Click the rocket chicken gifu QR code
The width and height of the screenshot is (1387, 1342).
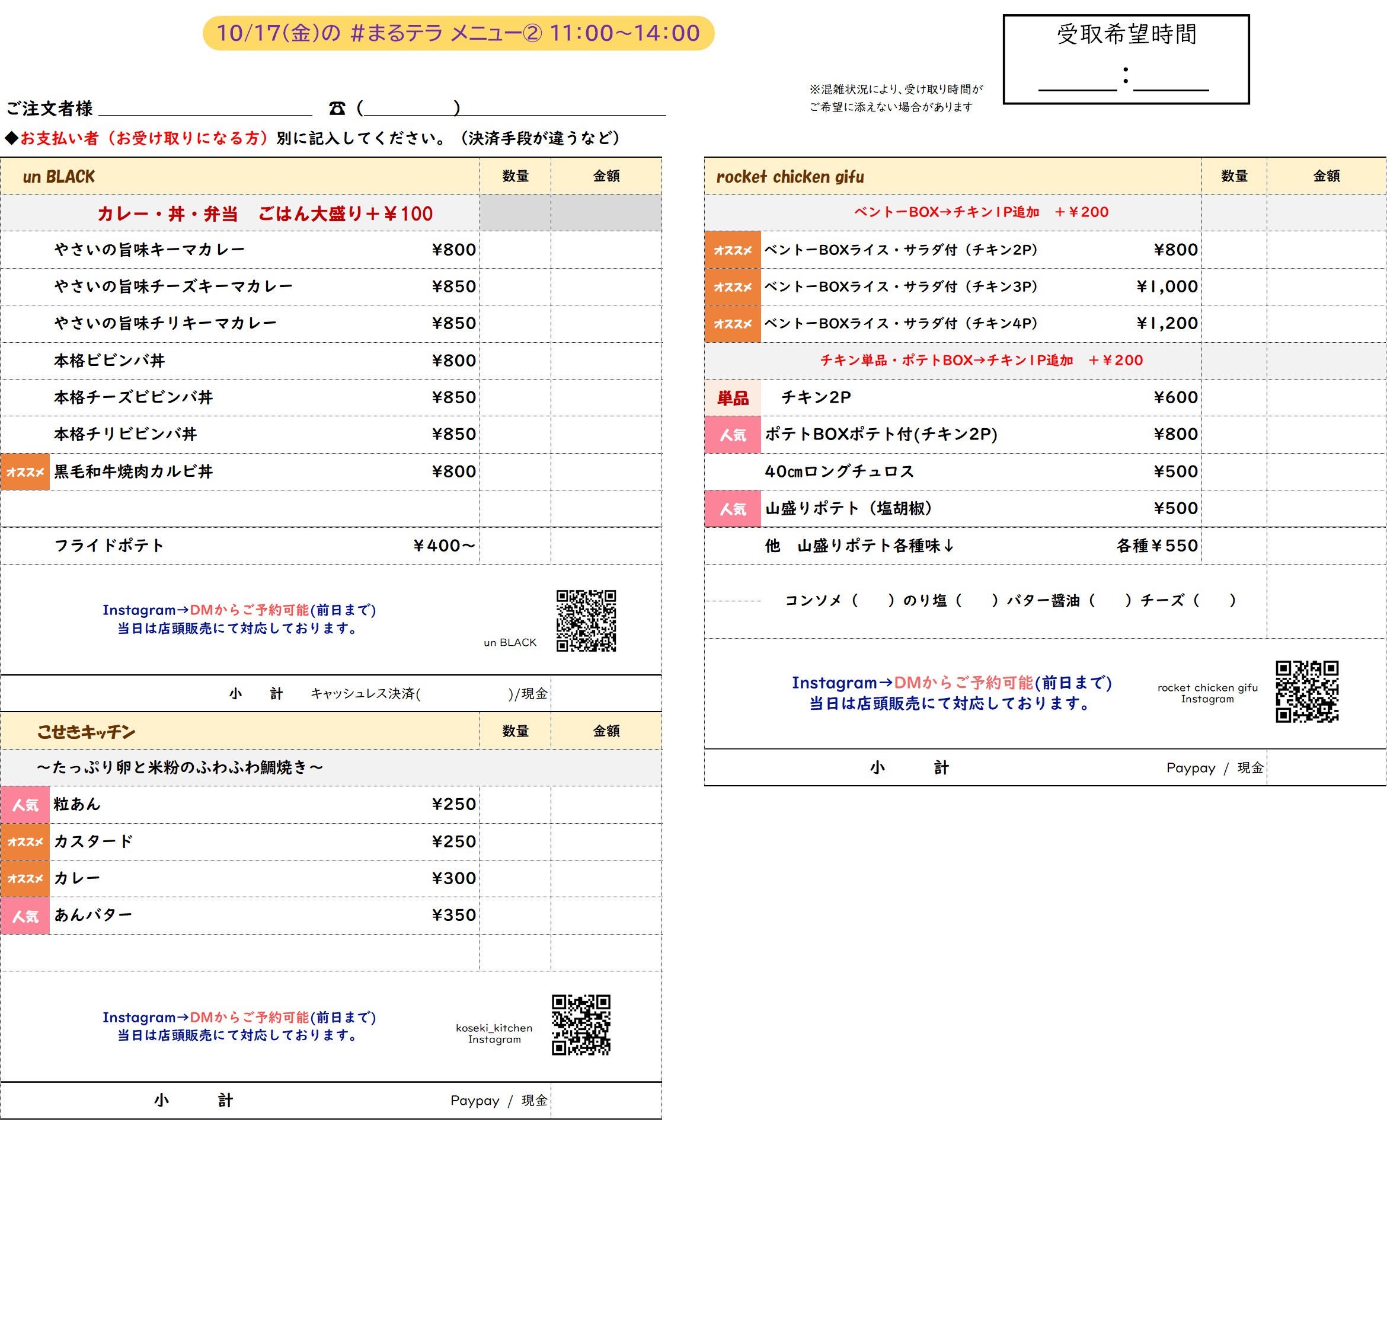[x=1306, y=691]
